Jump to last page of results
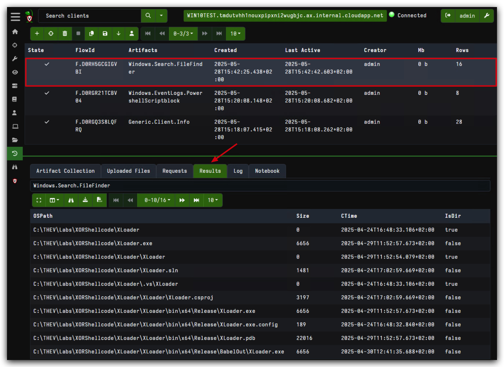Image resolution: width=504 pixels, height=367 pixels. coord(196,200)
